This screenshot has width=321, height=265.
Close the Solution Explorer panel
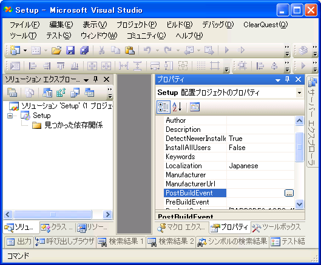(106, 79)
